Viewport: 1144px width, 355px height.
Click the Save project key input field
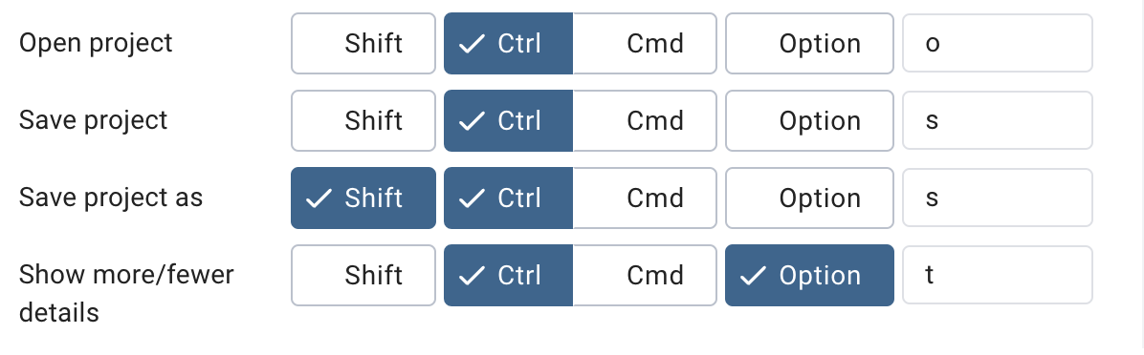998,120
